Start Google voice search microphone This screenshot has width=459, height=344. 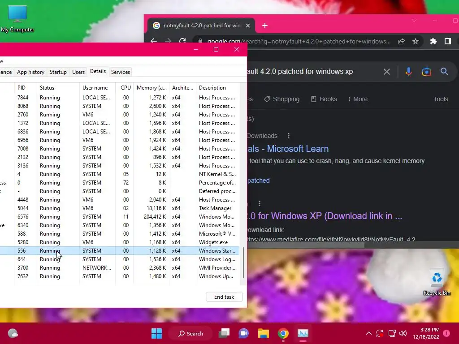(408, 72)
